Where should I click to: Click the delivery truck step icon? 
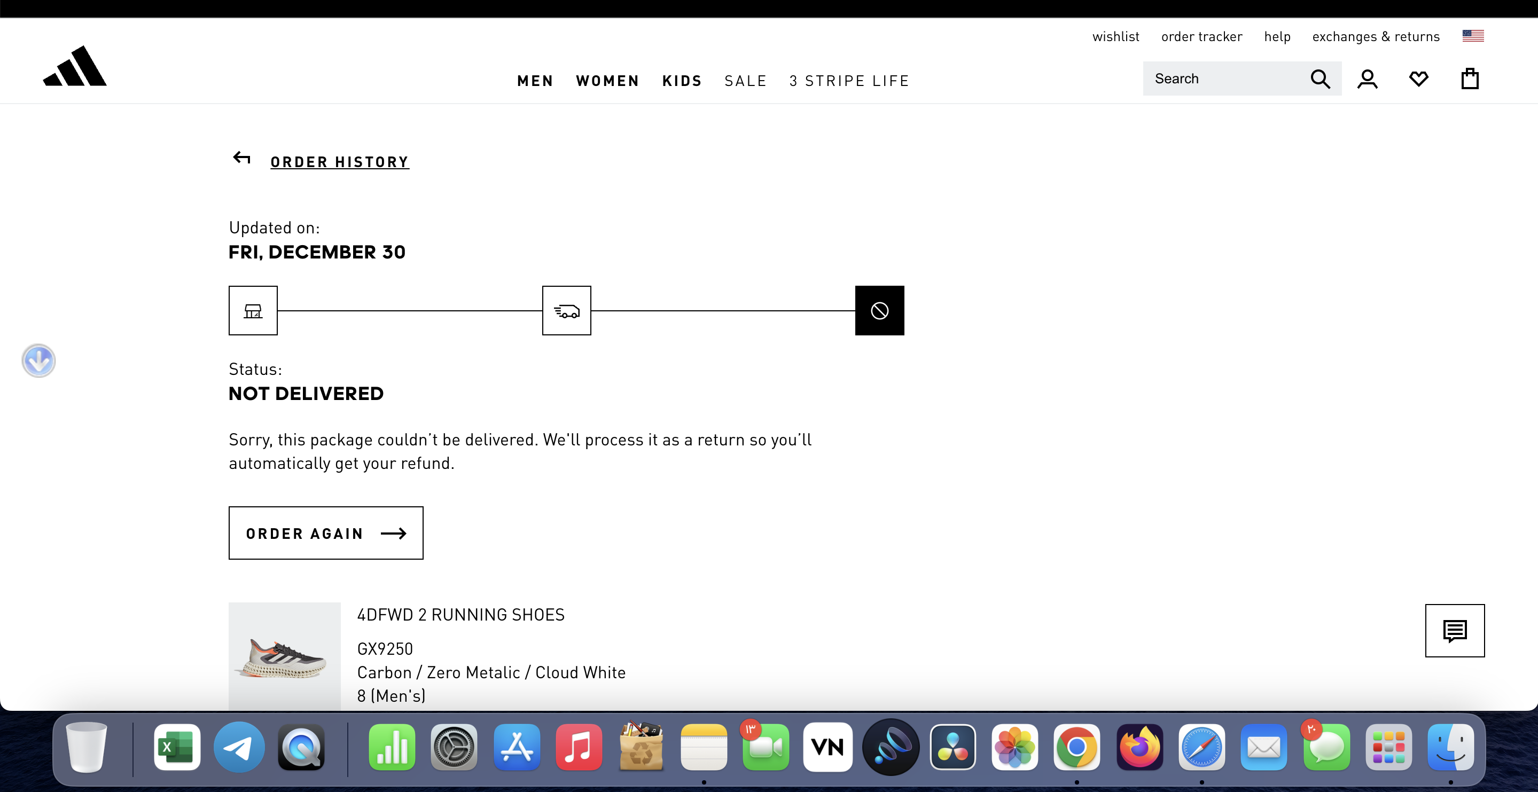(x=567, y=310)
